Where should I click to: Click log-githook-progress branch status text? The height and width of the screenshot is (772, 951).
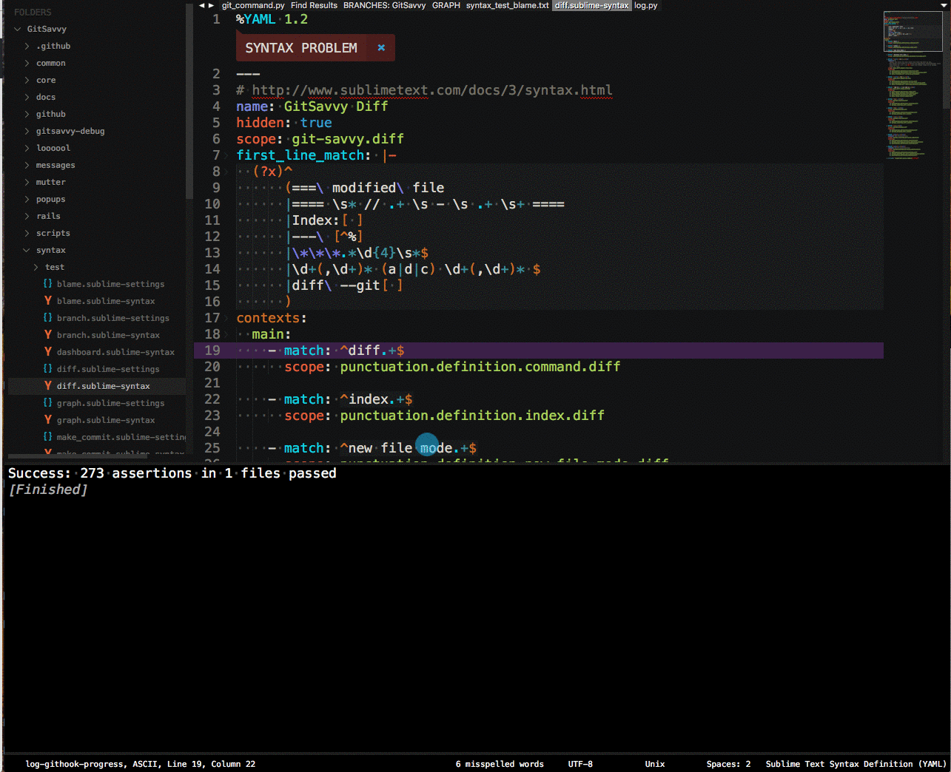coord(78,764)
